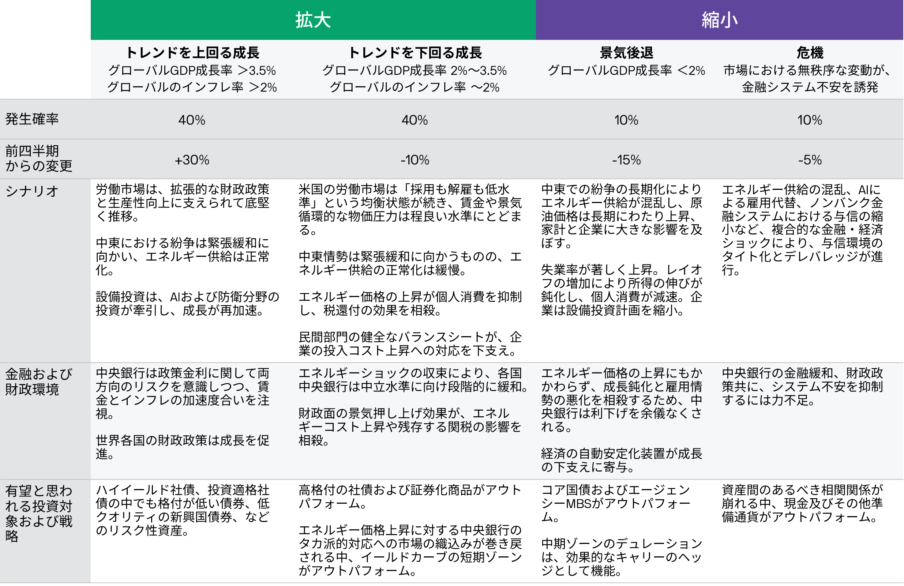The image size is (904, 586).
Task: Click the -10% change value
Action: pos(415,160)
